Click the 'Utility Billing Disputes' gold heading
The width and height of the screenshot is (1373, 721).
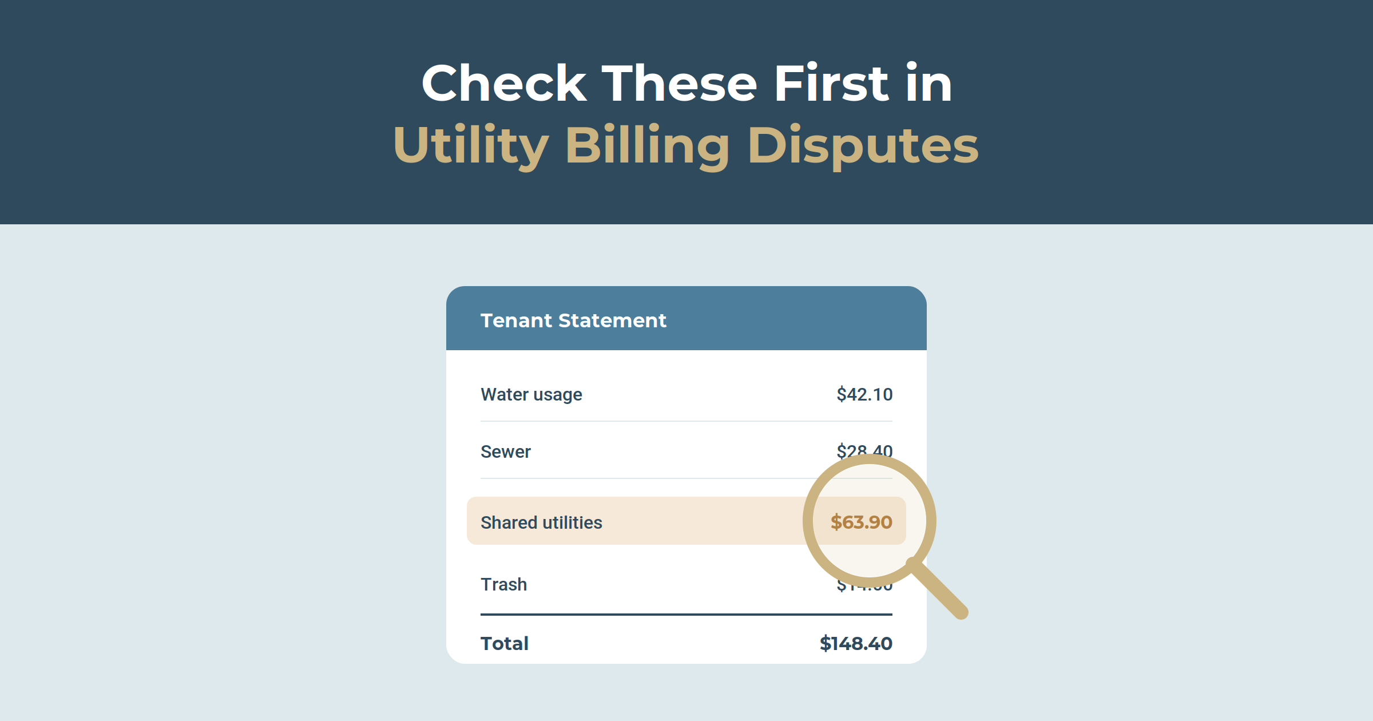click(686, 146)
